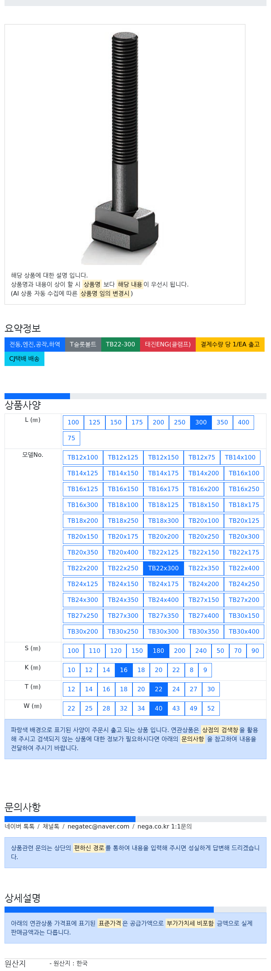Select model TB30x400
This screenshot has width=271, height=971.
pyautogui.click(x=244, y=632)
